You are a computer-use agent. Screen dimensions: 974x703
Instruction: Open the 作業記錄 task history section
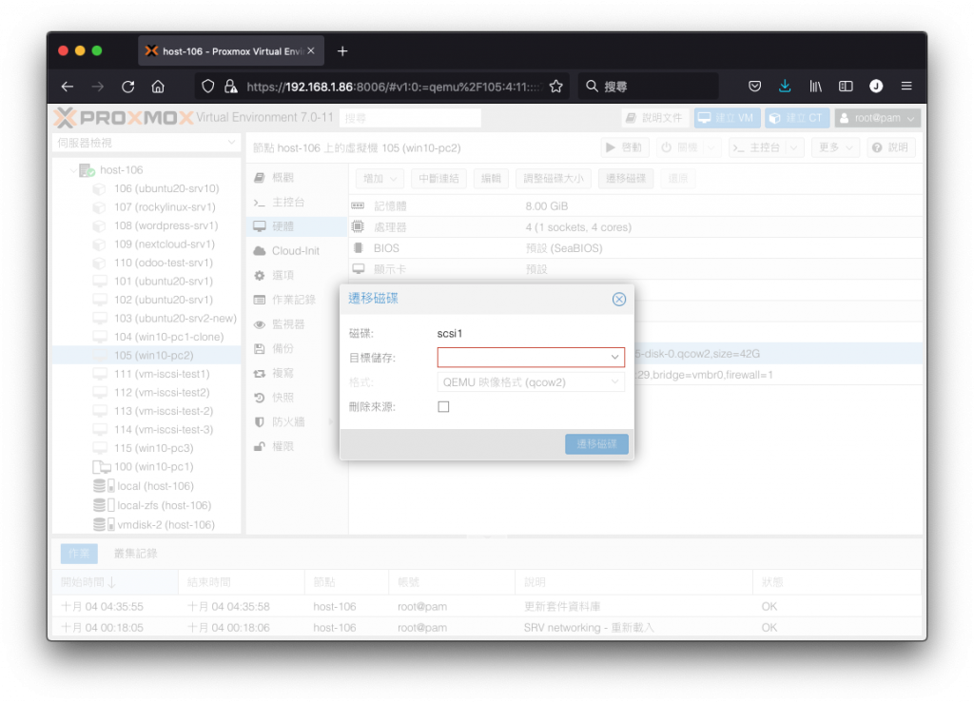[x=297, y=300]
